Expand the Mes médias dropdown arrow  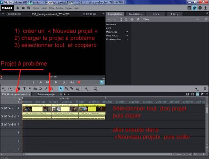[x=127, y=31]
